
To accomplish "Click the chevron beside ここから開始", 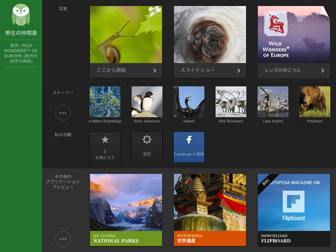I will tap(155, 70).
